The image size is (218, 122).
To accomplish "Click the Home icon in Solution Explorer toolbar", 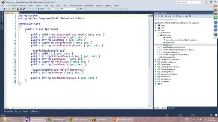I will [x=162, y=16].
